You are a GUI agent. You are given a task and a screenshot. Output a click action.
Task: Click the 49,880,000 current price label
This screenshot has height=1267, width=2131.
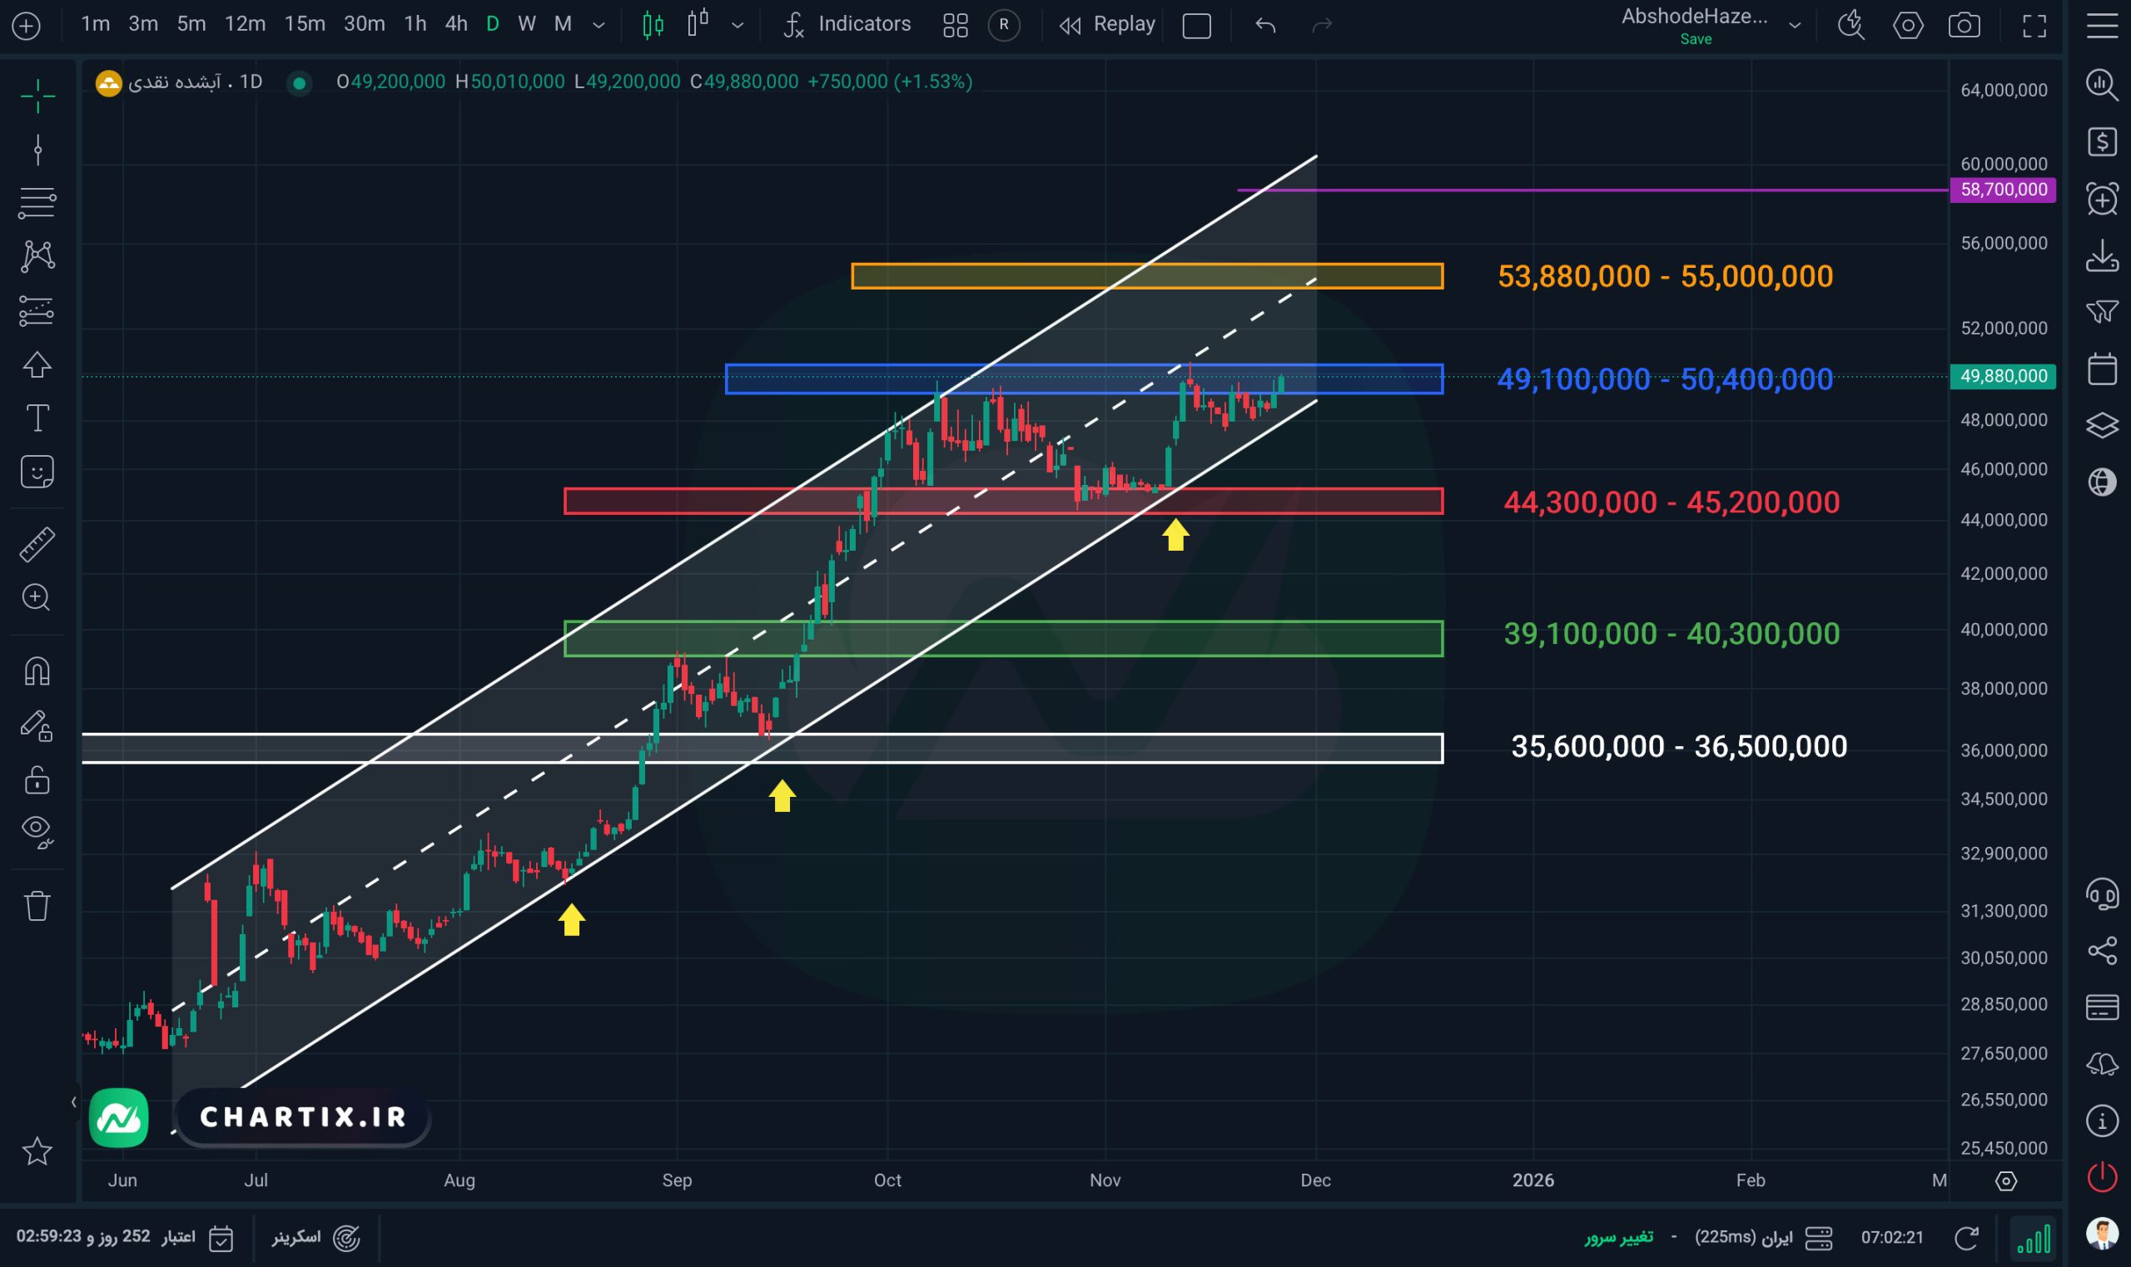click(x=2003, y=377)
